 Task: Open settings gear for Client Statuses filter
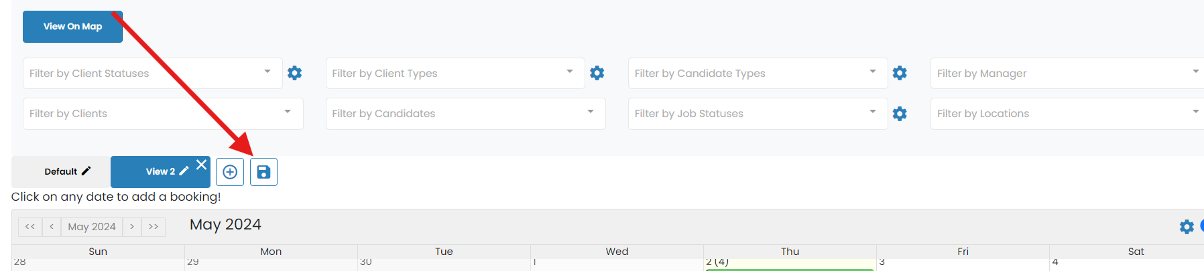294,73
